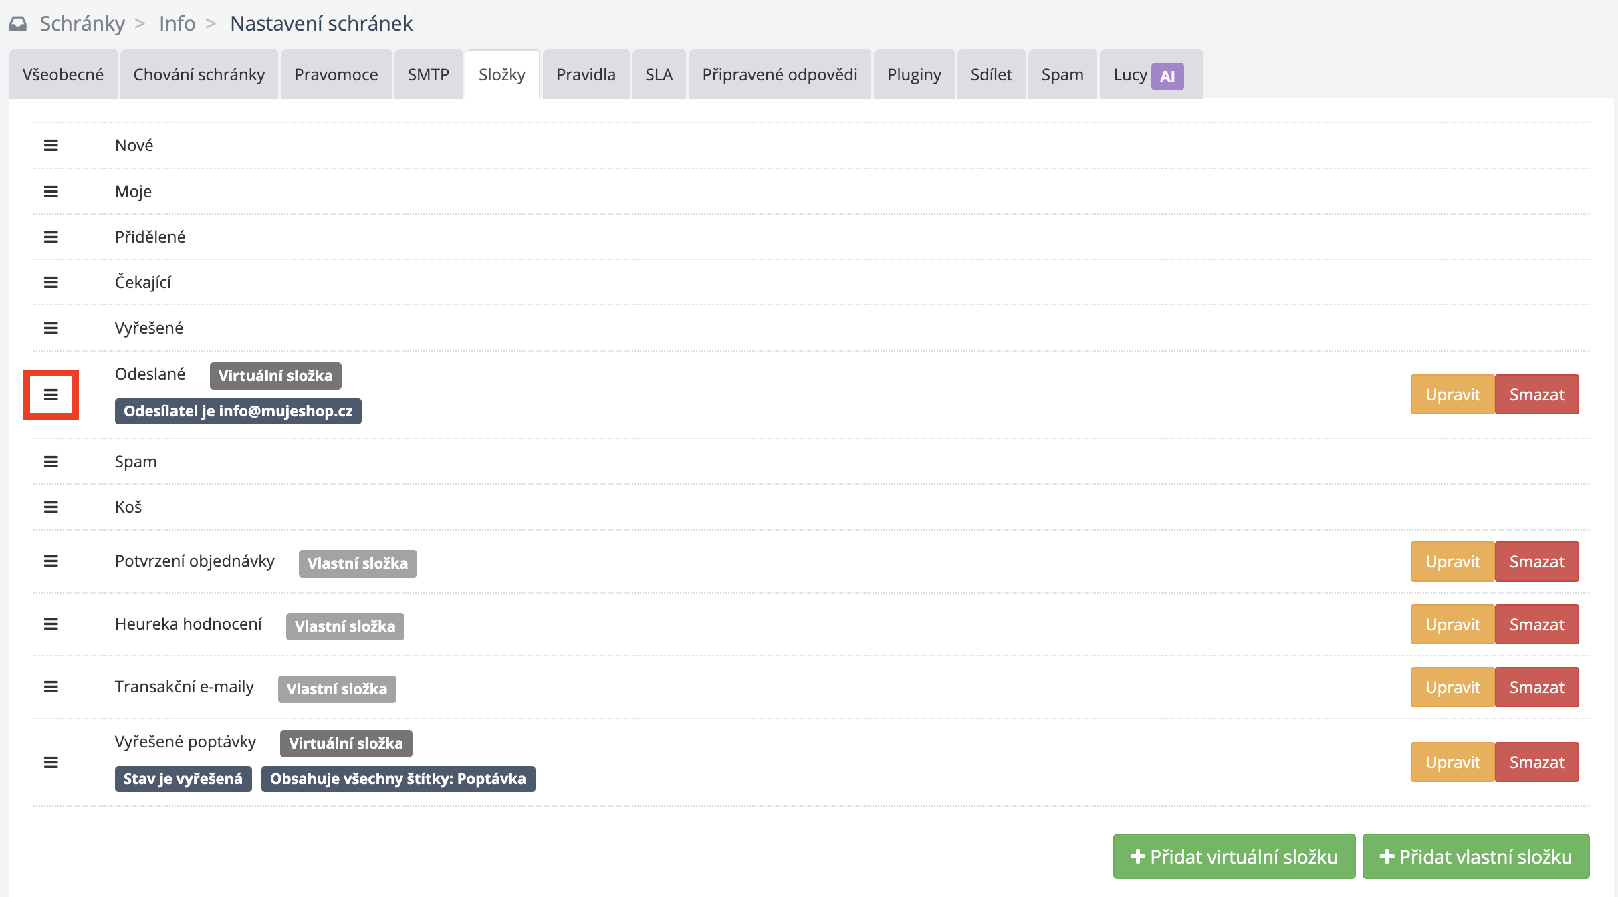
Task: Open the Připravené odpovědi tab
Action: click(x=780, y=74)
